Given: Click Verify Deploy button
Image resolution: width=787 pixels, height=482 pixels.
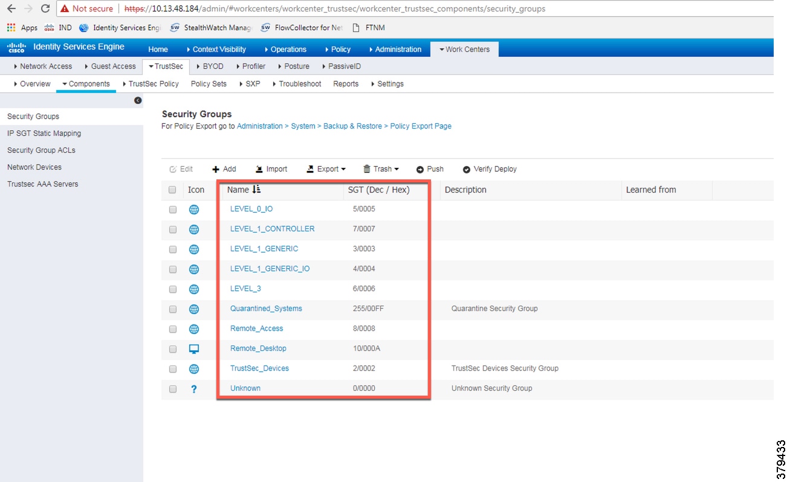Looking at the screenshot, I should [x=490, y=169].
